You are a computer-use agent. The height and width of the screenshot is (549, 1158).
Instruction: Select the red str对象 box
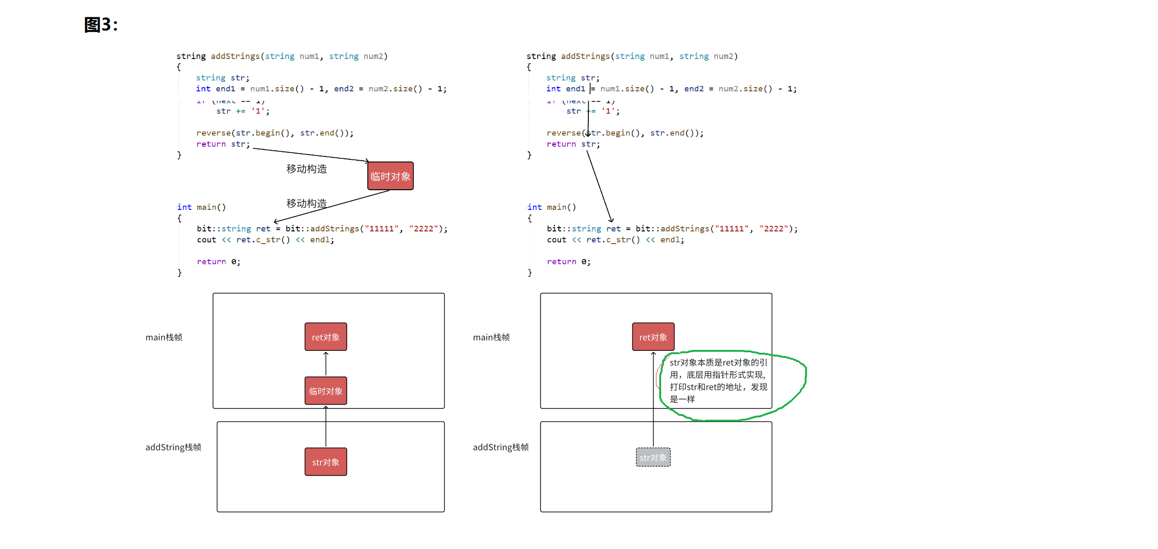[x=326, y=462]
